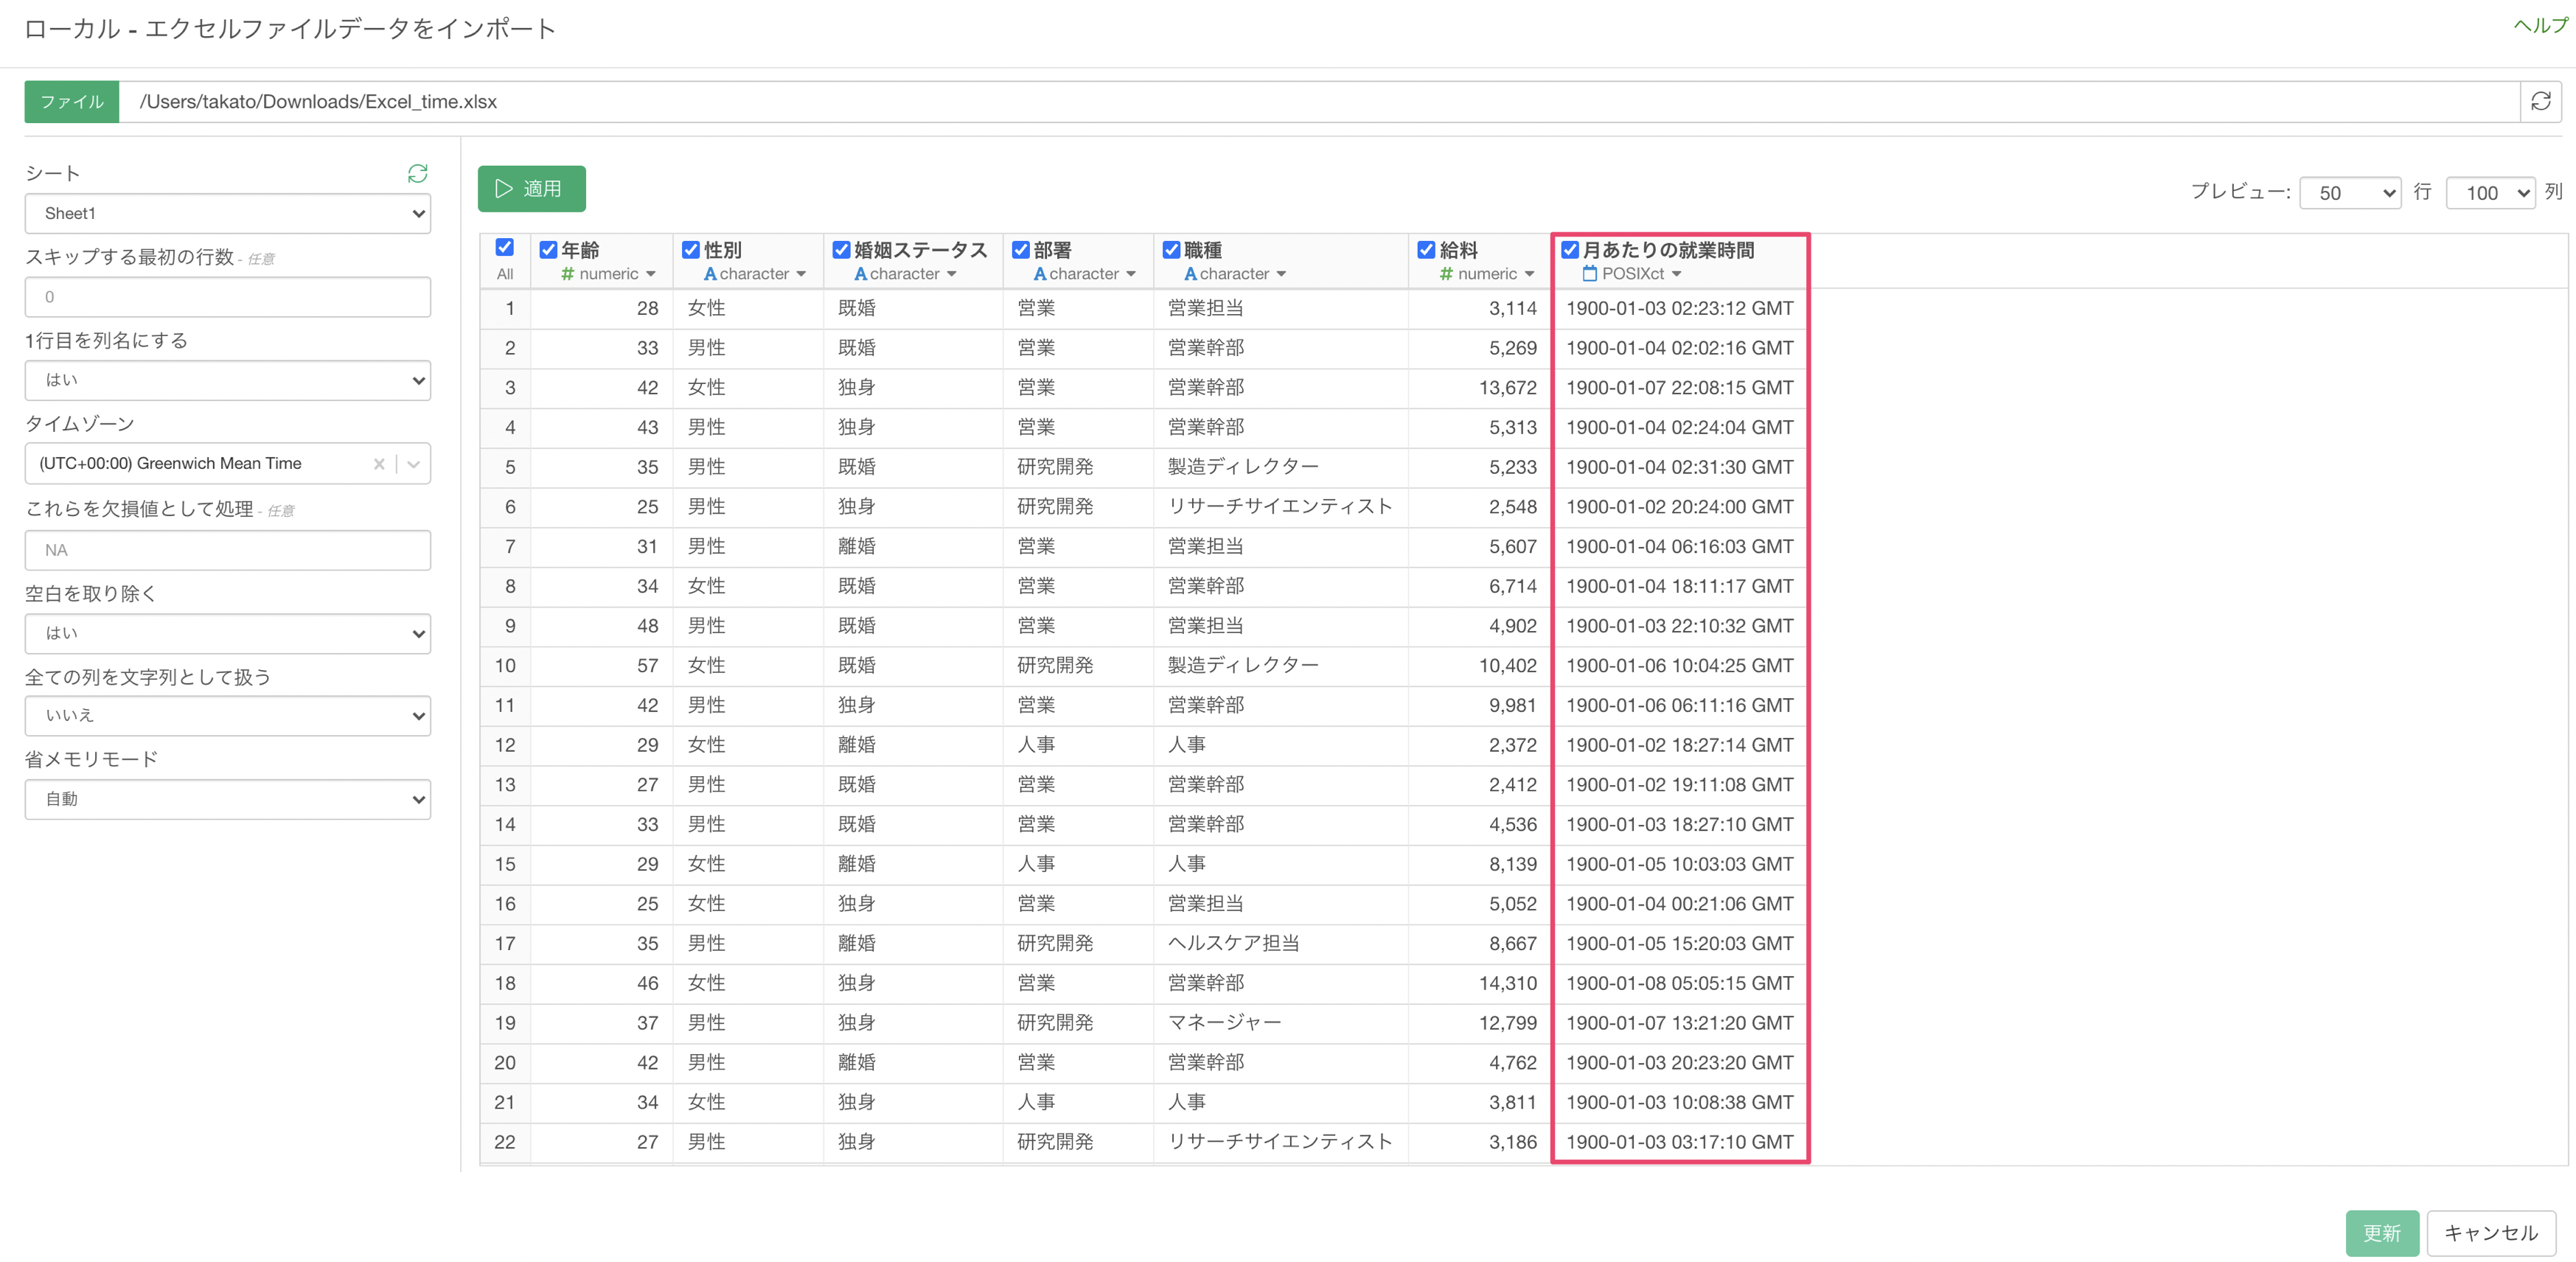This screenshot has width=2576, height=1262.
Task: Click the スキップする最初の行数 input field
Action: (x=228, y=297)
